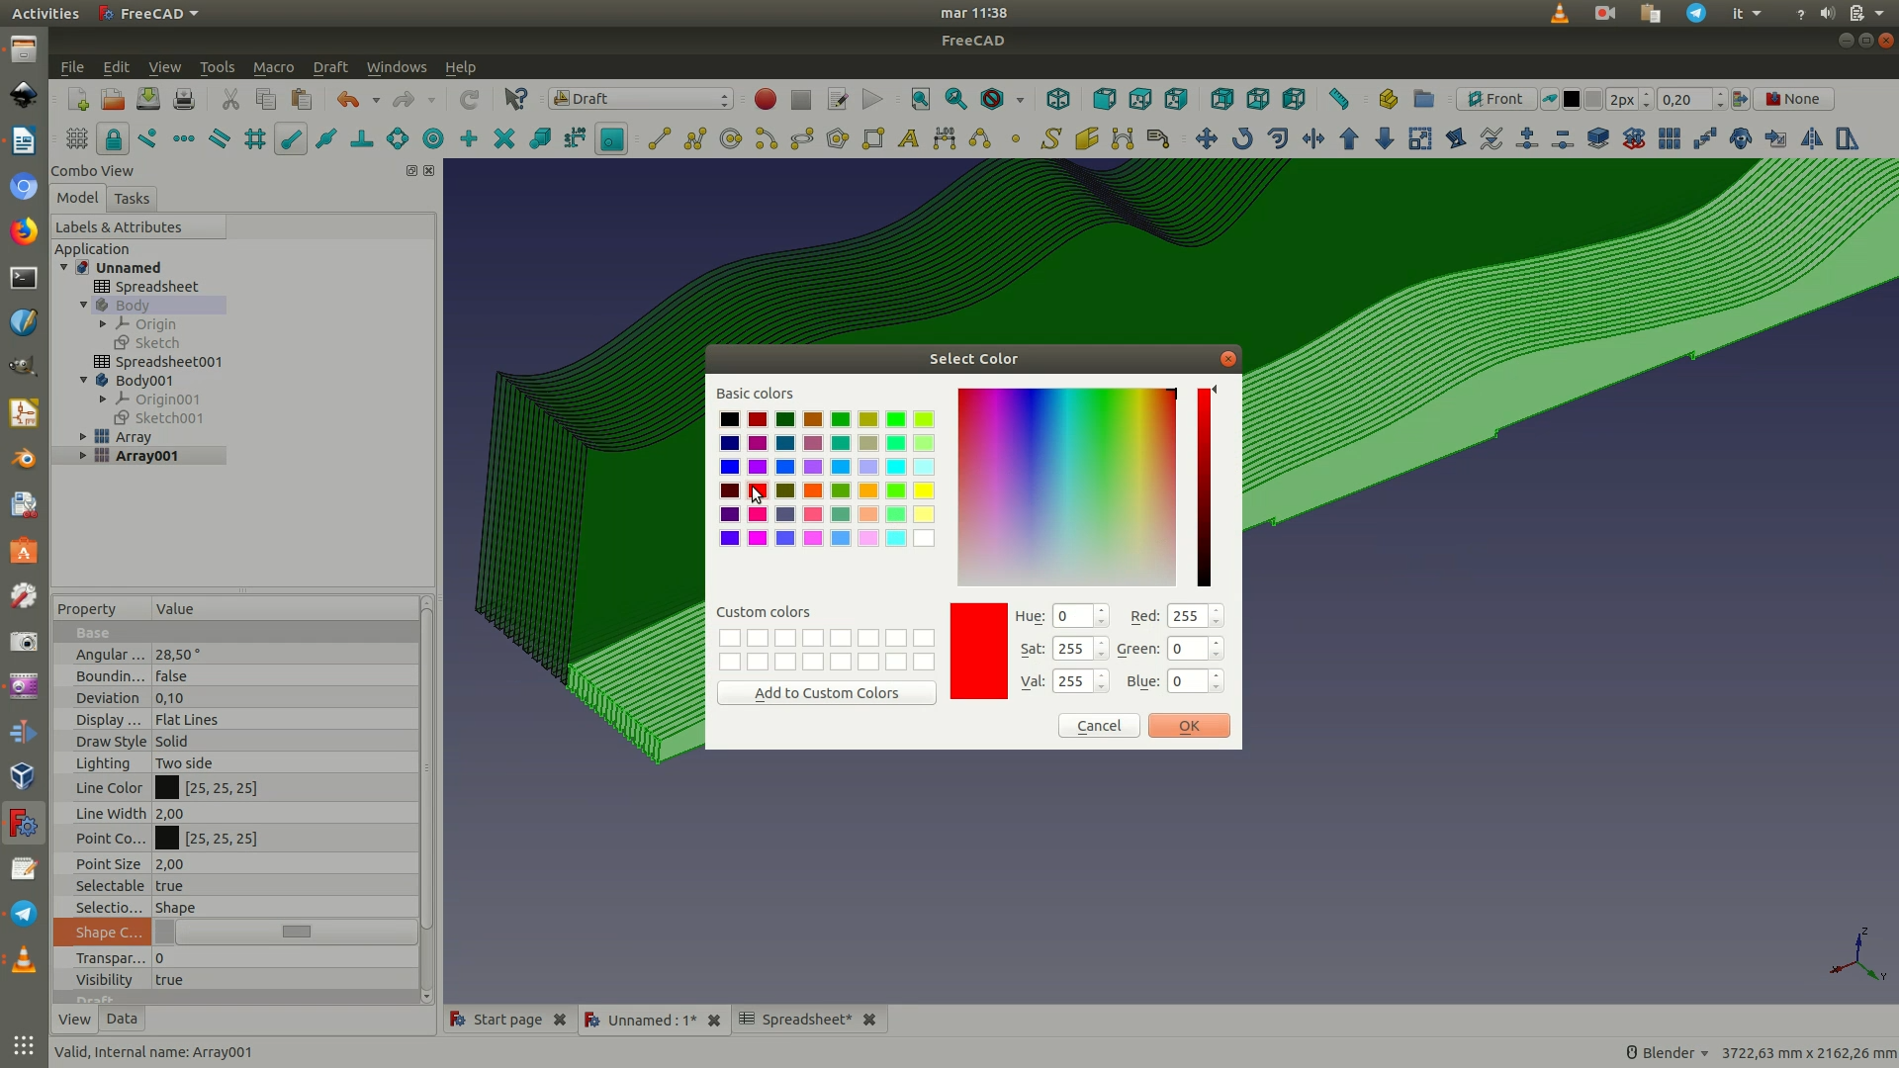Click the Cut scissors icon
1899x1068 pixels.
pyautogui.click(x=230, y=99)
